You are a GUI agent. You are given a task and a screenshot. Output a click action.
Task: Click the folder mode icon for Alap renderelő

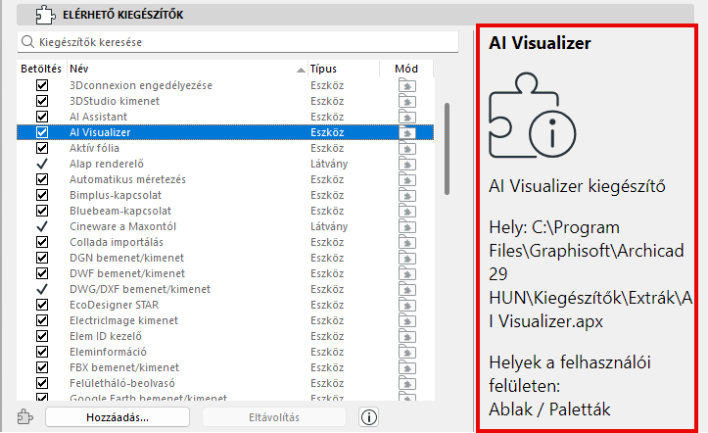tap(407, 164)
